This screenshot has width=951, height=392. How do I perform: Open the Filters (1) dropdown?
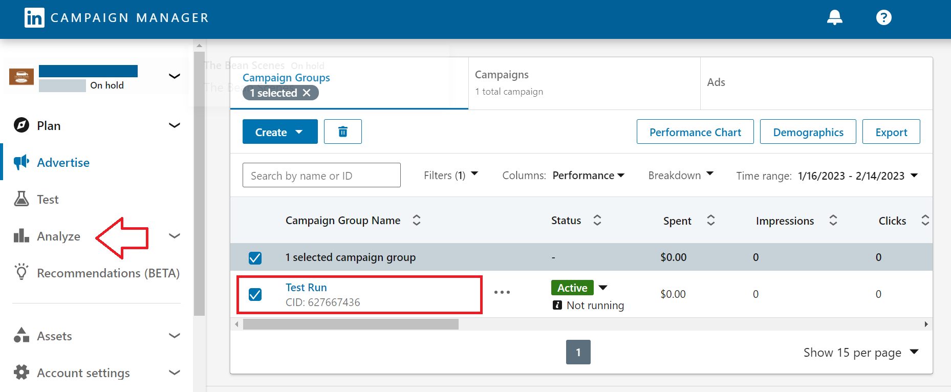click(x=451, y=175)
